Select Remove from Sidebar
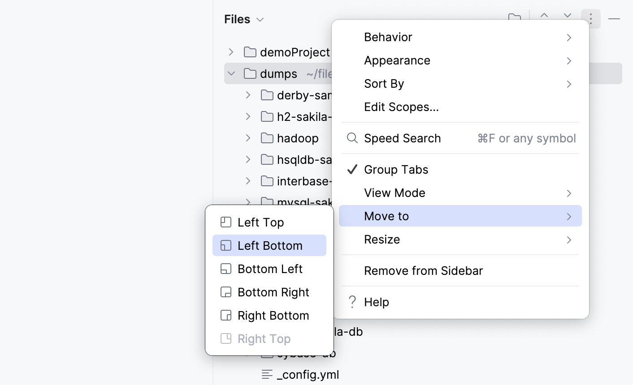 423,270
